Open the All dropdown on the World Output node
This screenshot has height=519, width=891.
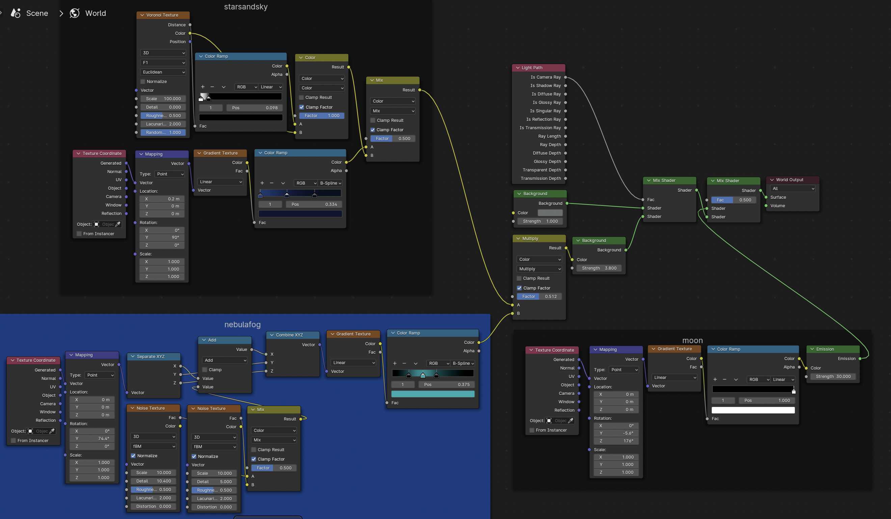tap(793, 188)
